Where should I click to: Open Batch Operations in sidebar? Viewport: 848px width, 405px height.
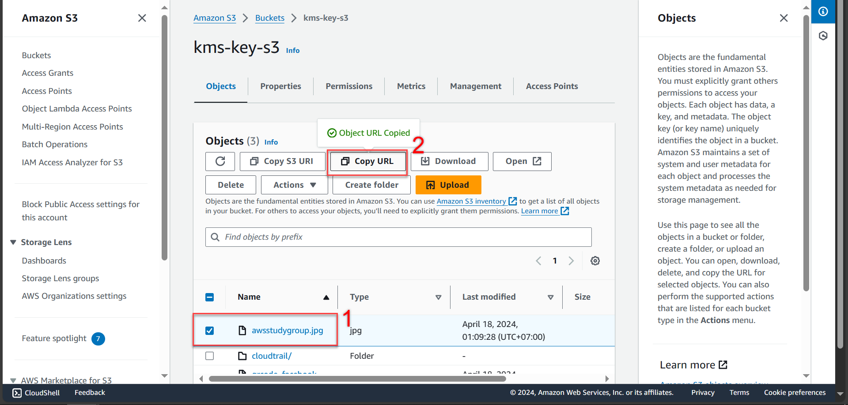pos(55,145)
